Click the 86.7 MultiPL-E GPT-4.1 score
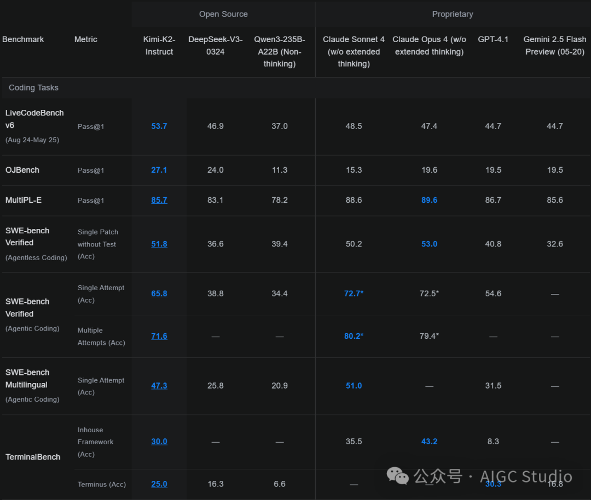The height and width of the screenshot is (500, 591). tap(493, 201)
